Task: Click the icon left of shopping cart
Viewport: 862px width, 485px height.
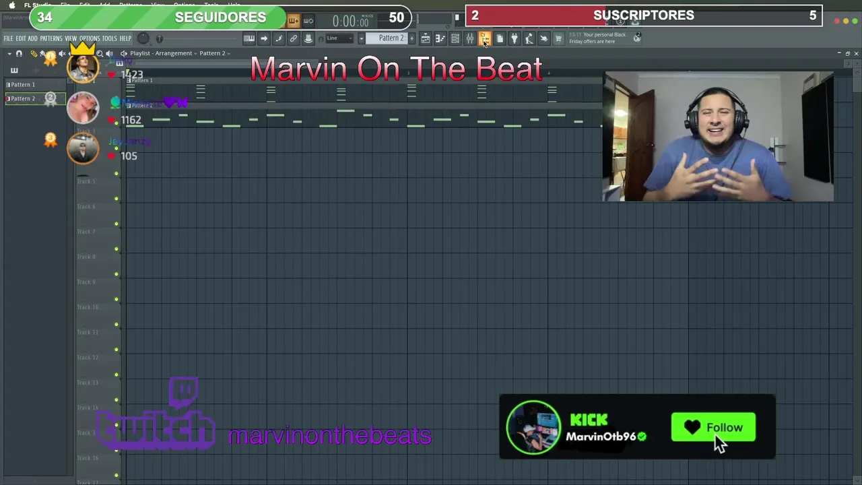Action: pos(544,38)
